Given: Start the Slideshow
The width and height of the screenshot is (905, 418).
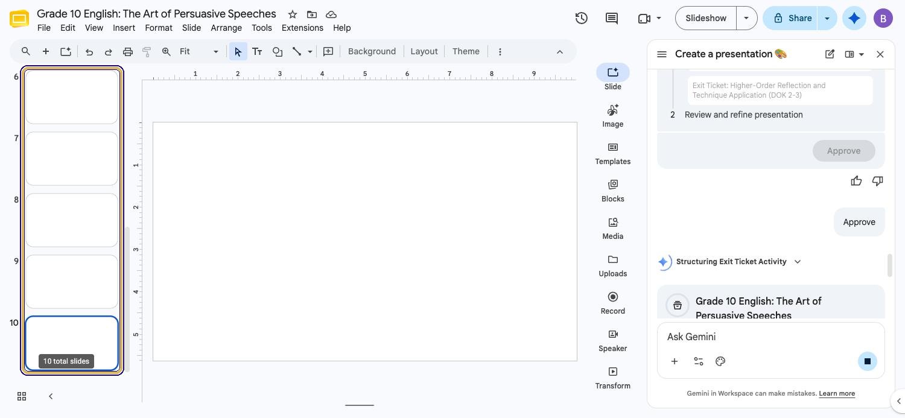Looking at the screenshot, I should (706, 18).
